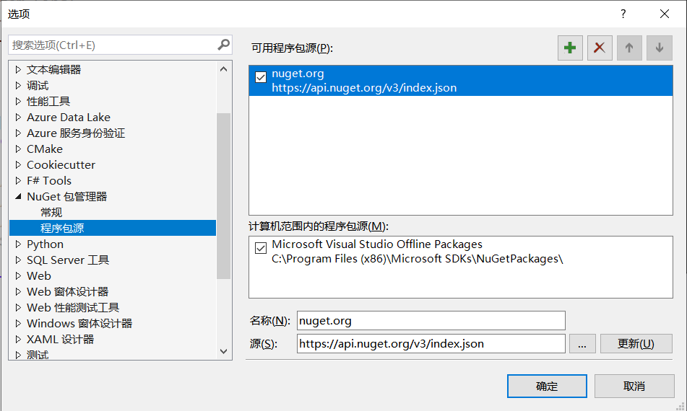The width and height of the screenshot is (687, 411).
Task: Move package source down with arrow icon
Action: pos(659,48)
